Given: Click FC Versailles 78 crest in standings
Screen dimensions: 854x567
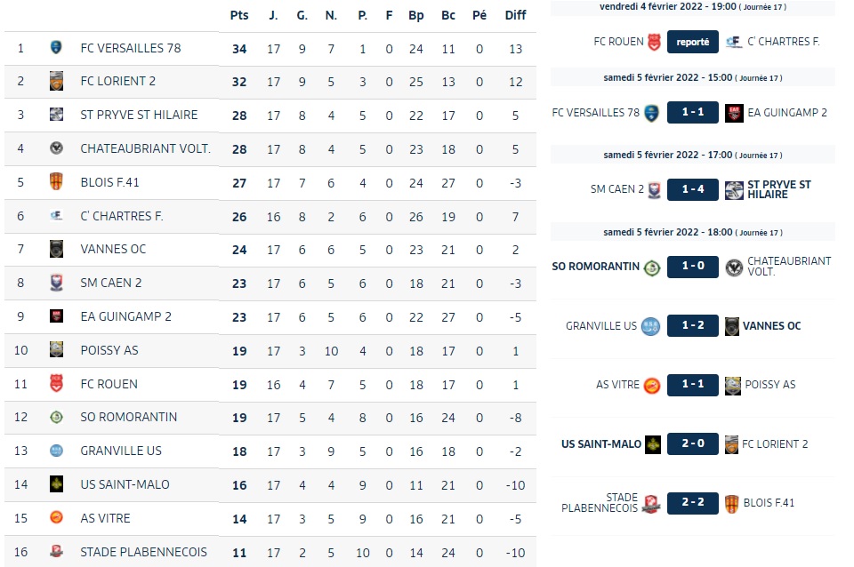Looking at the screenshot, I should [55, 47].
